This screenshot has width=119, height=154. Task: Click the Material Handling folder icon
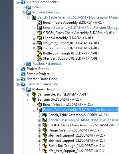click(x=29, y=89)
